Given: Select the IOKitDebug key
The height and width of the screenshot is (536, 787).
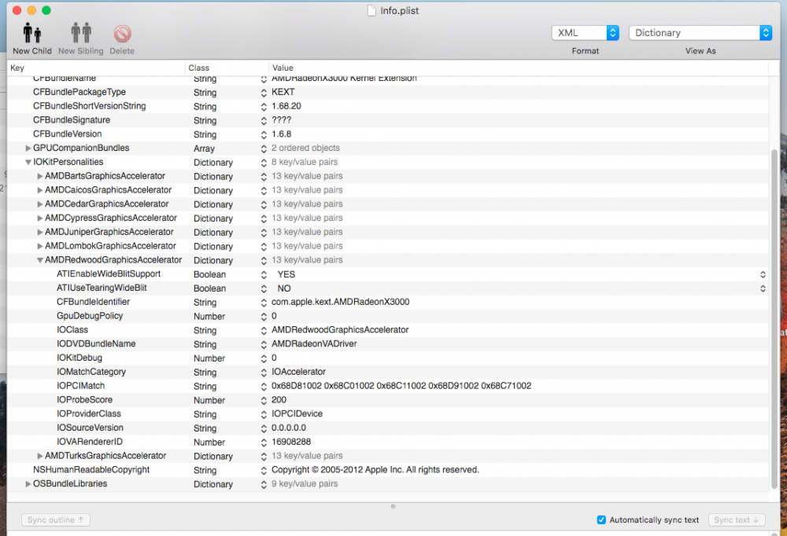Looking at the screenshot, I should coord(79,358).
